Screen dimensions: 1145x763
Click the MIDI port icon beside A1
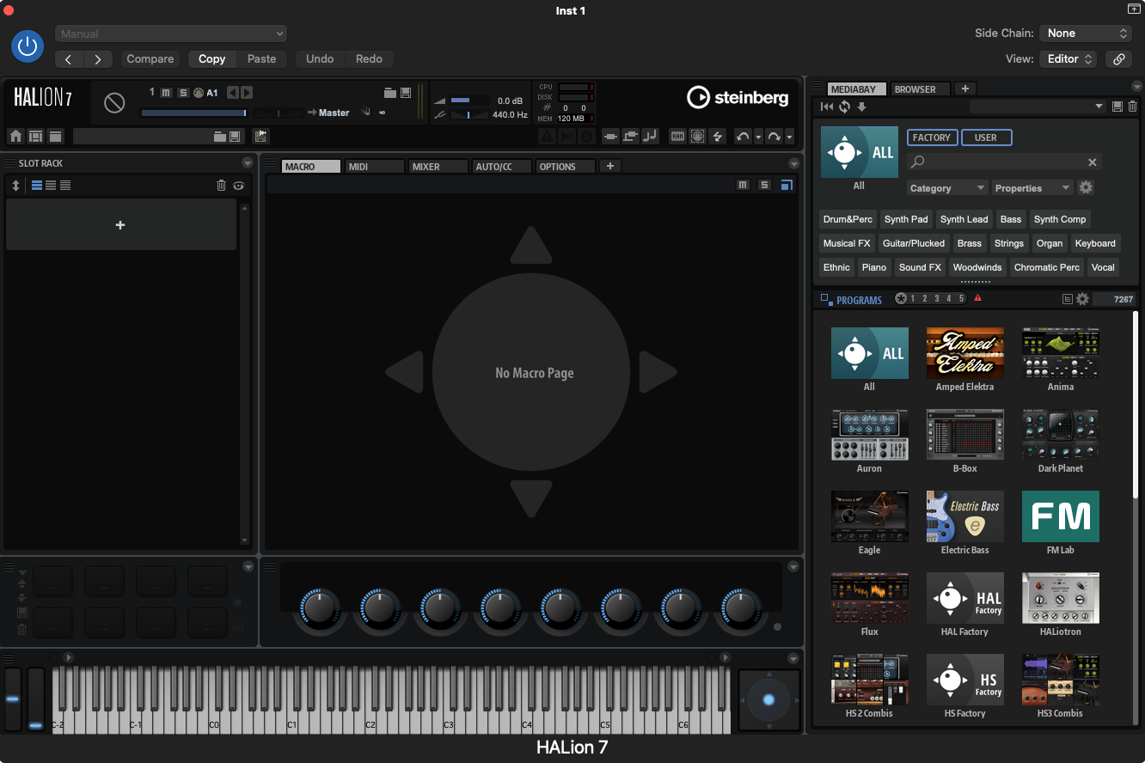(x=198, y=93)
